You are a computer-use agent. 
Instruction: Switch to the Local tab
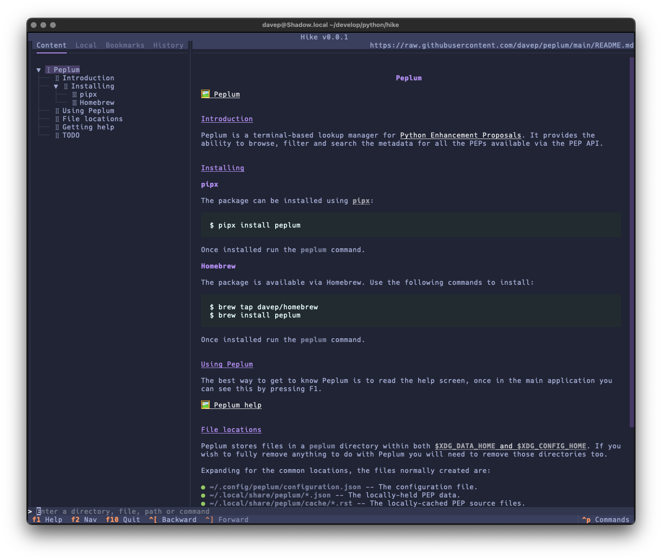(86, 45)
